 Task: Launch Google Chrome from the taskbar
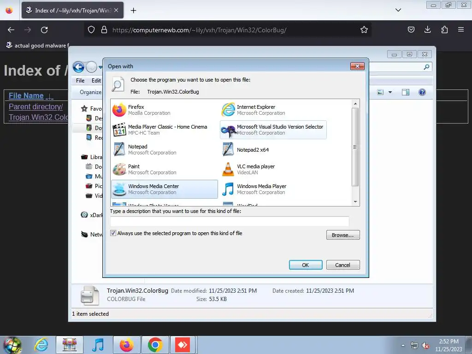(x=155, y=345)
